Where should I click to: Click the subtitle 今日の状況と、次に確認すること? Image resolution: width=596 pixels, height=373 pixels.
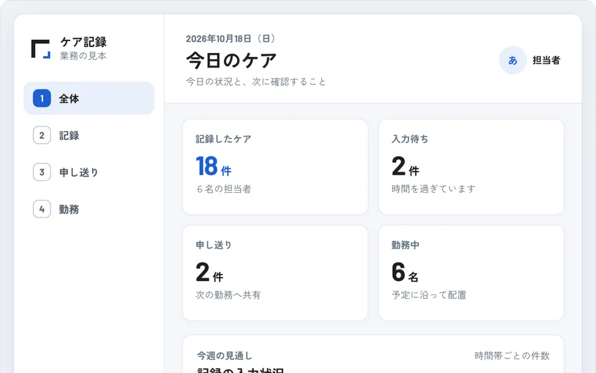click(x=256, y=81)
